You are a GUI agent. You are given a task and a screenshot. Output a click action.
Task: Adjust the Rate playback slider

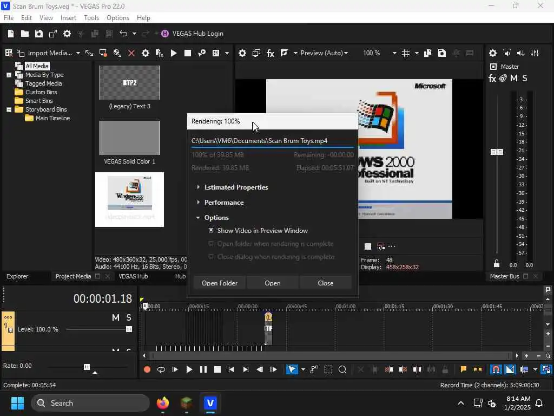click(87, 367)
